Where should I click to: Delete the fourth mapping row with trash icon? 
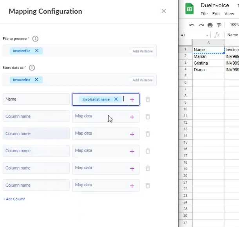148,151
